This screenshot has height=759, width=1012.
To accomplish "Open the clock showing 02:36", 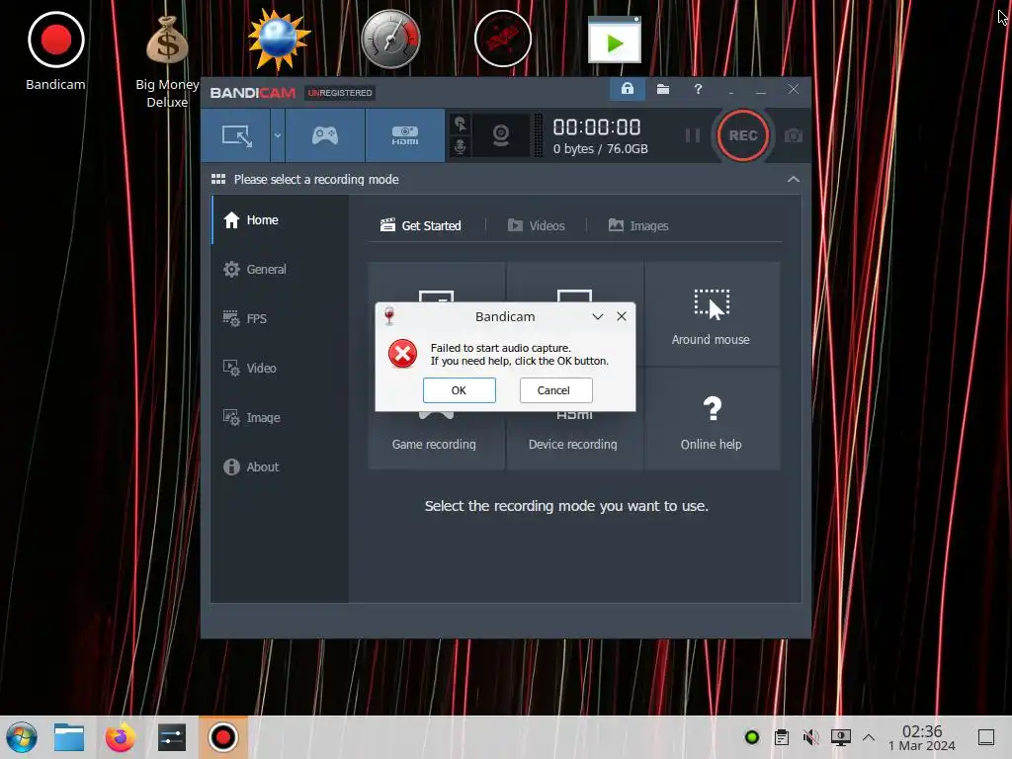I will click(922, 737).
